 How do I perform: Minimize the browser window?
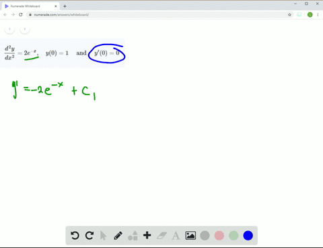pyautogui.click(x=295, y=3)
